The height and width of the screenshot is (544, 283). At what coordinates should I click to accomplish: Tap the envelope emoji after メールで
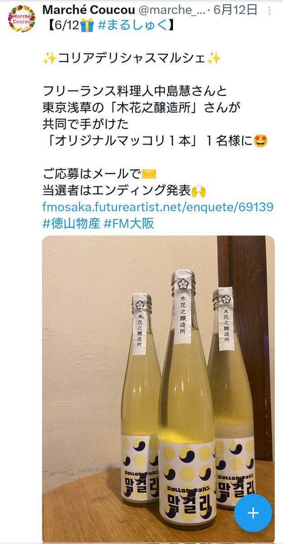point(149,174)
